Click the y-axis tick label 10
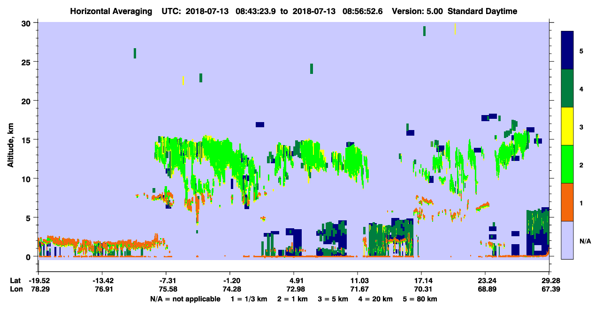The width and height of the screenshot is (610, 312). tap(26, 179)
